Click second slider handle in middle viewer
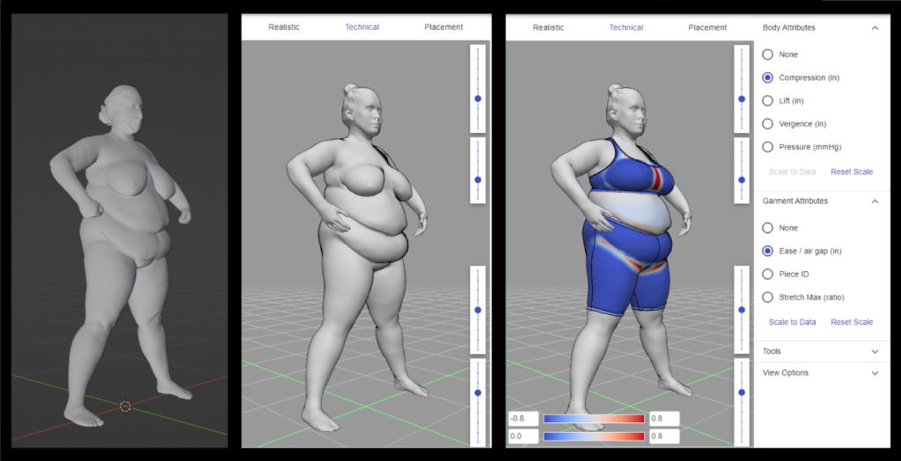The height and width of the screenshot is (461, 901). (478, 180)
